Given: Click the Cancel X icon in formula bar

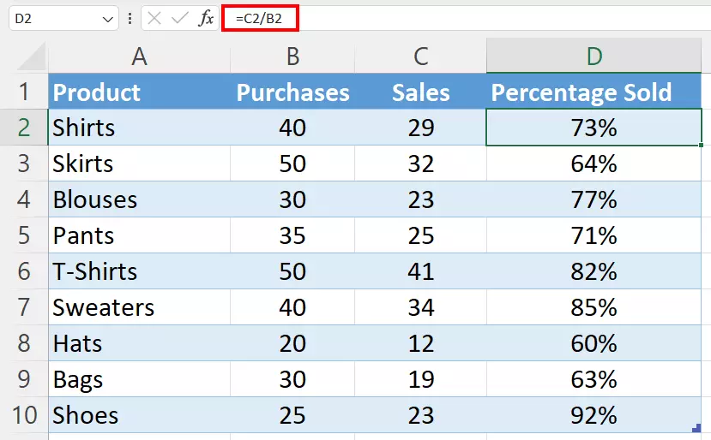Looking at the screenshot, I should click(154, 18).
